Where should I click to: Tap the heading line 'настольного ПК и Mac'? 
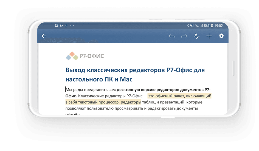click(x=99, y=79)
